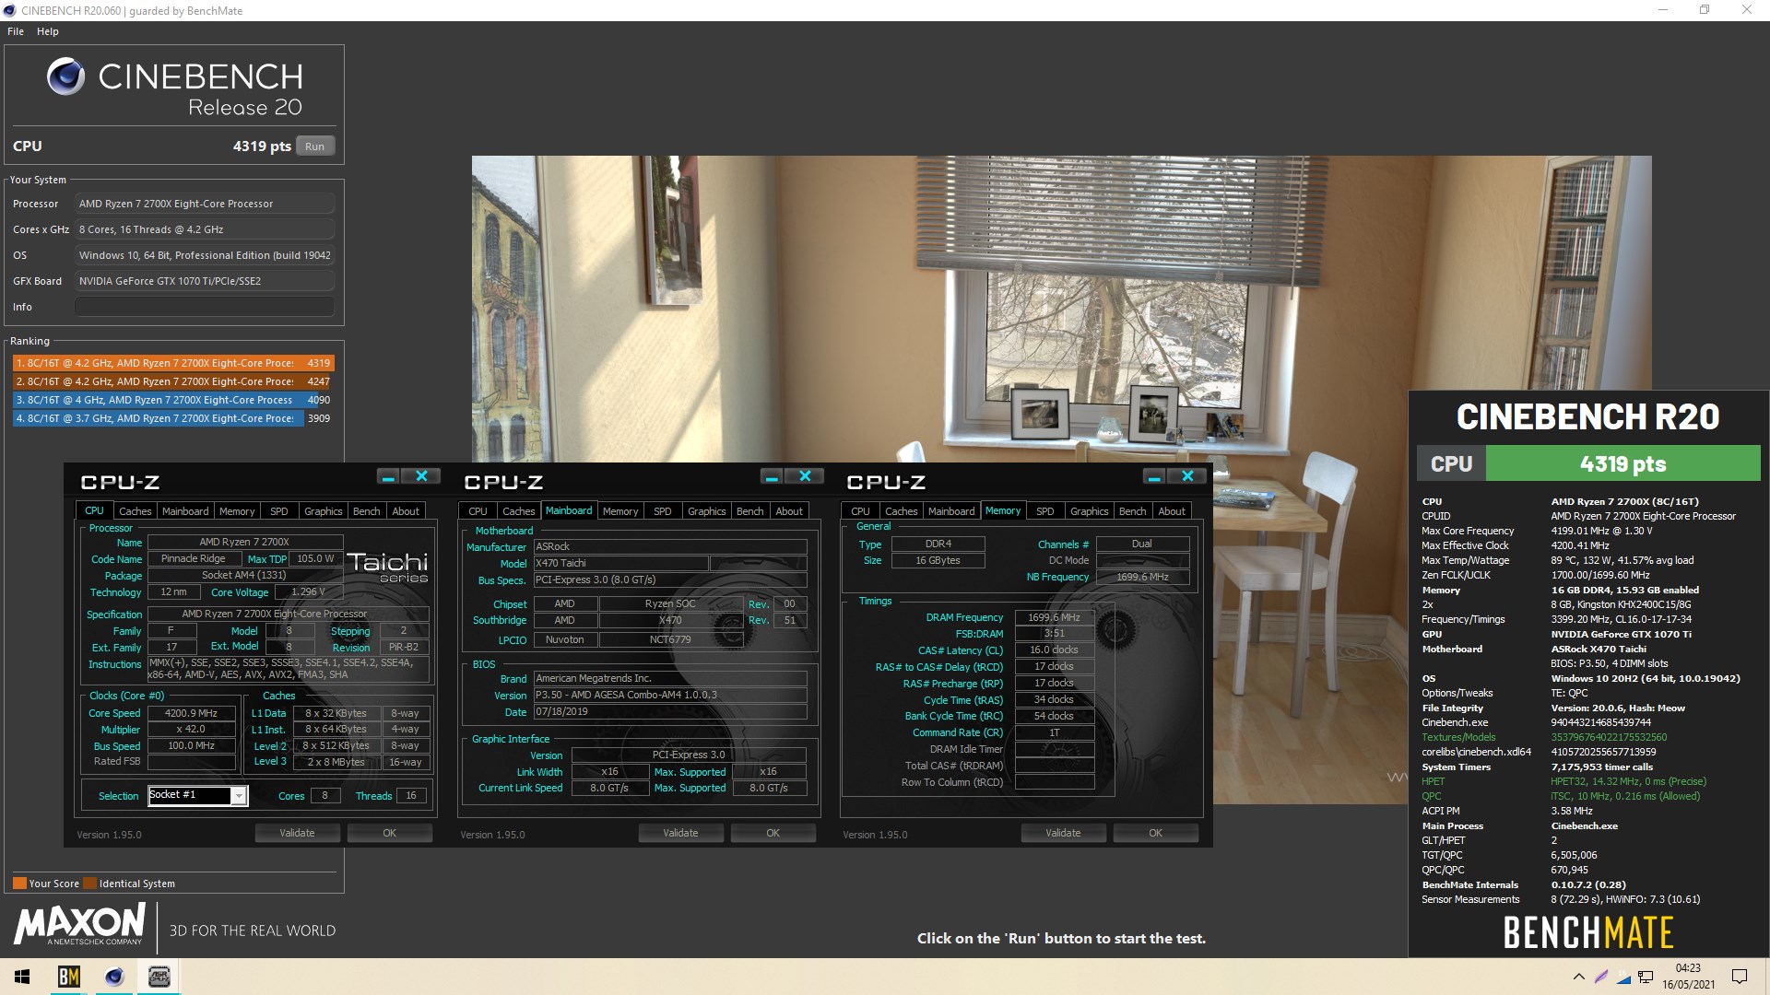Open SPD tab in first CPU-Z window

(x=279, y=511)
